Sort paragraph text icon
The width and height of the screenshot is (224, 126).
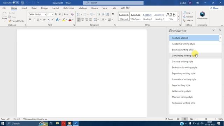[x=108, y=14]
